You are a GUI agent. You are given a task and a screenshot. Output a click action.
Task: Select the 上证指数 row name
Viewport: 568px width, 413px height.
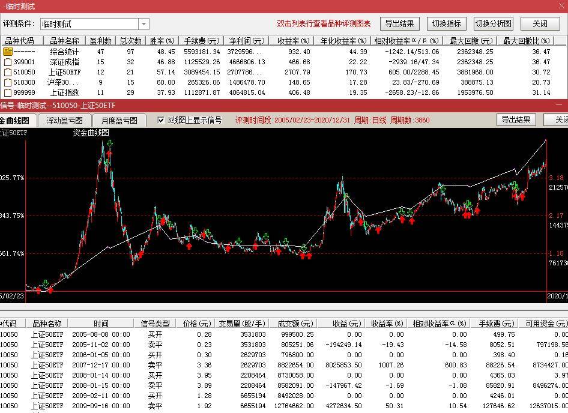64,92
